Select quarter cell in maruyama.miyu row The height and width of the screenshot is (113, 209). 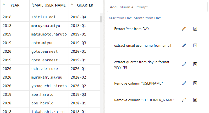click(x=84, y=26)
